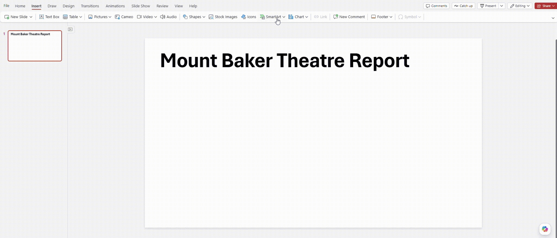Click the SmartArt icon
557x238 pixels.
coord(262,17)
